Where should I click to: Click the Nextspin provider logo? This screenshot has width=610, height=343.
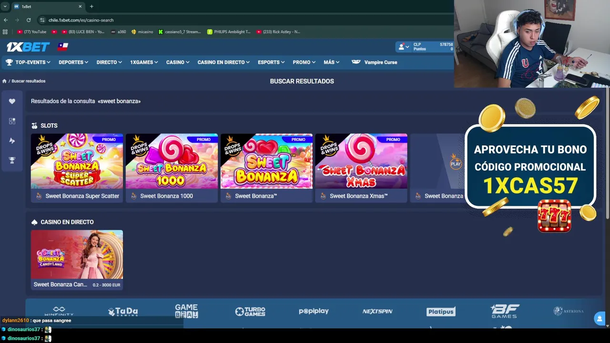[x=377, y=312]
